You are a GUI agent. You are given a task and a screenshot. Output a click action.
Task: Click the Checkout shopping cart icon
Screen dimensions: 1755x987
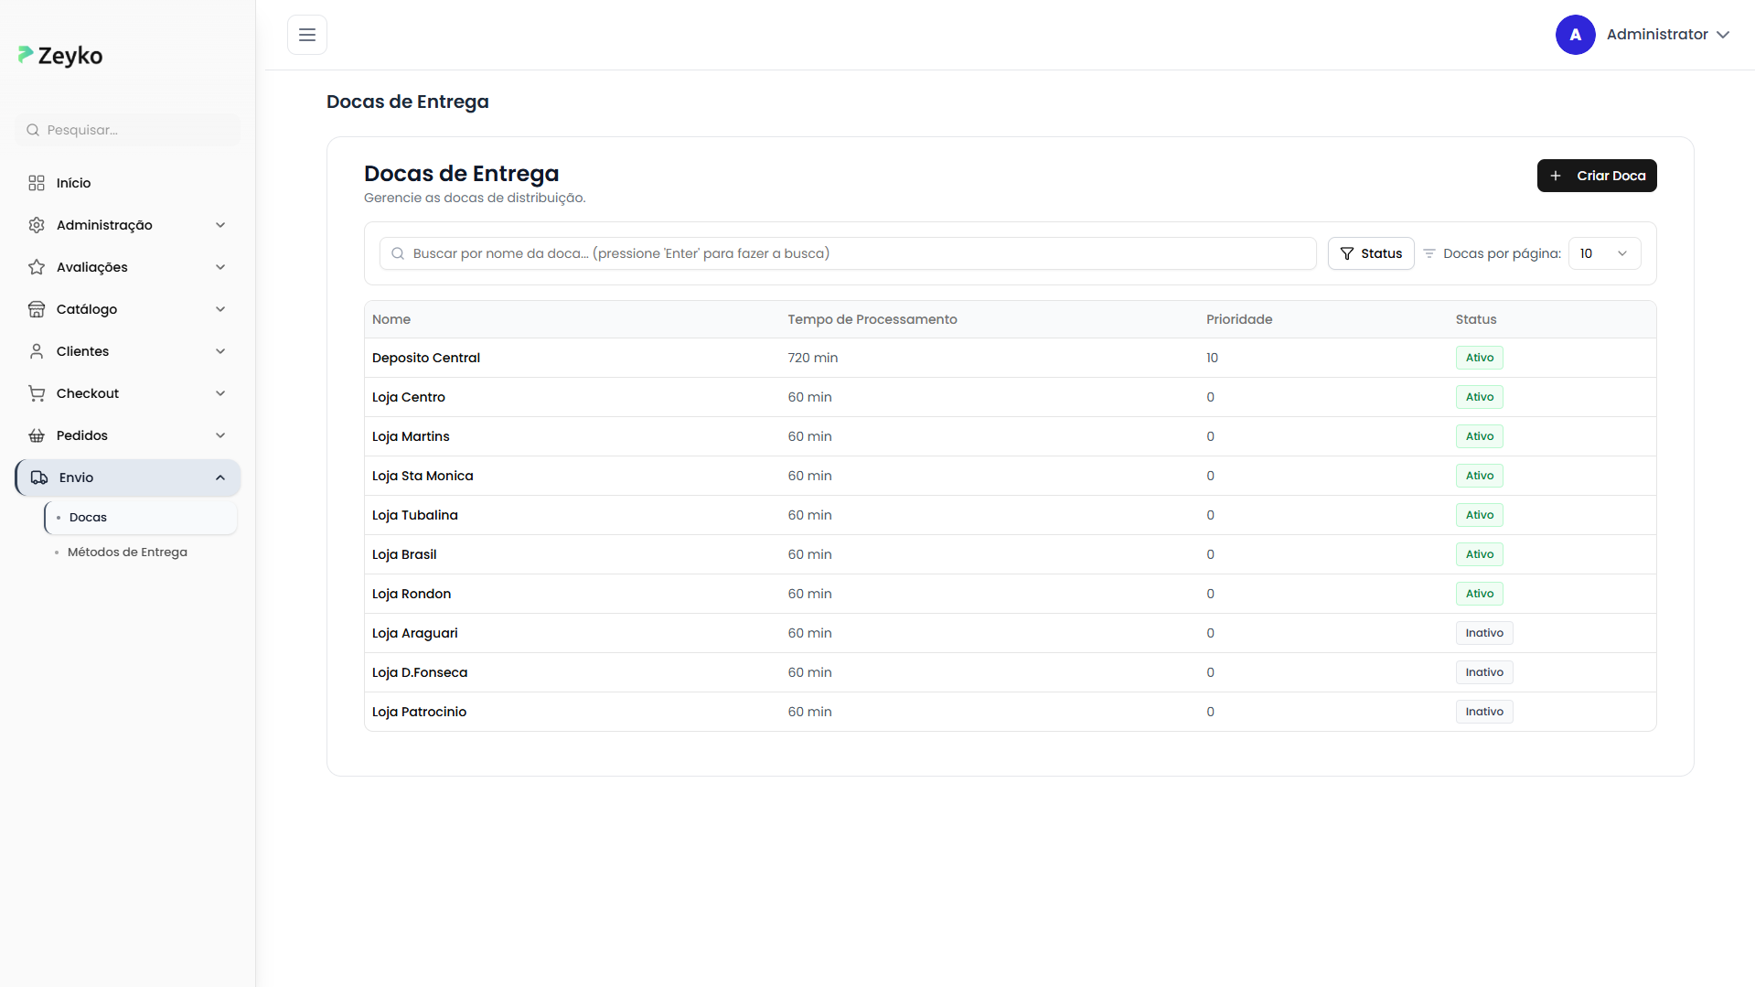(37, 393)
